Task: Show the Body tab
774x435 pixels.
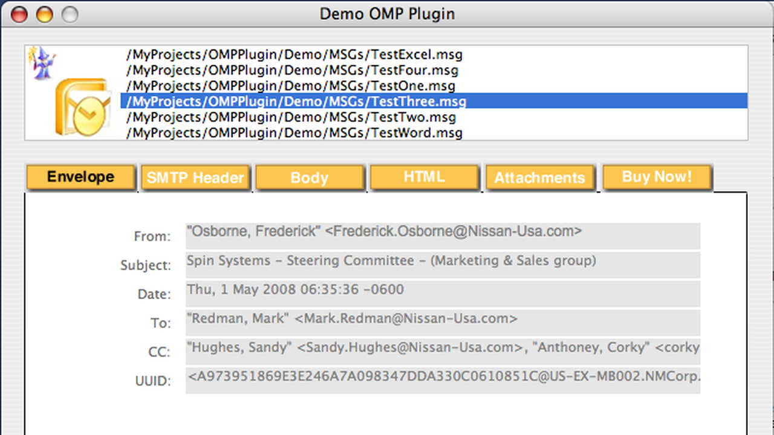Action: (x=310, y=178)
